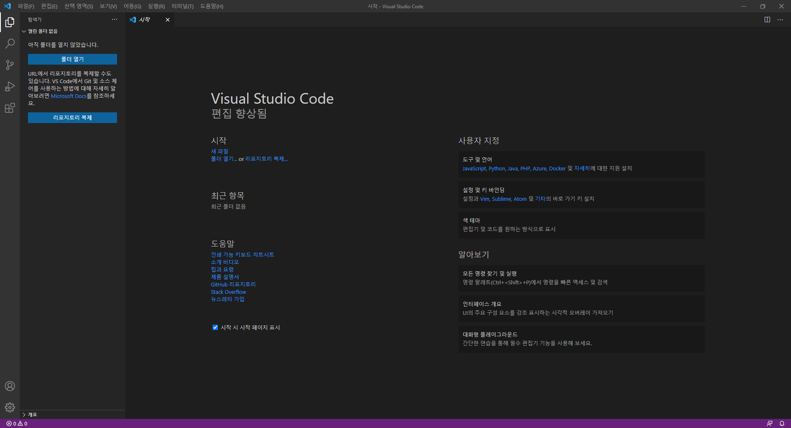
Task: Click the 기타 link in keybindings card
Action: (541, 199)
